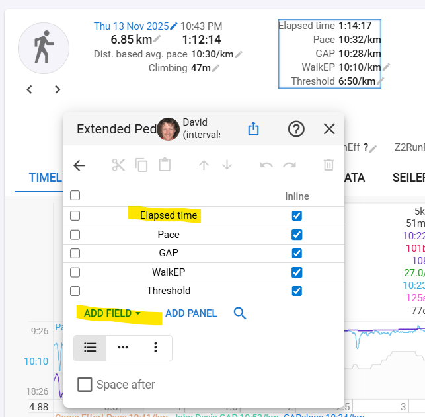Viewport: 425px width, 417px height.
Task: Uncheck Inline for GAP
Action: coord(297,253)
